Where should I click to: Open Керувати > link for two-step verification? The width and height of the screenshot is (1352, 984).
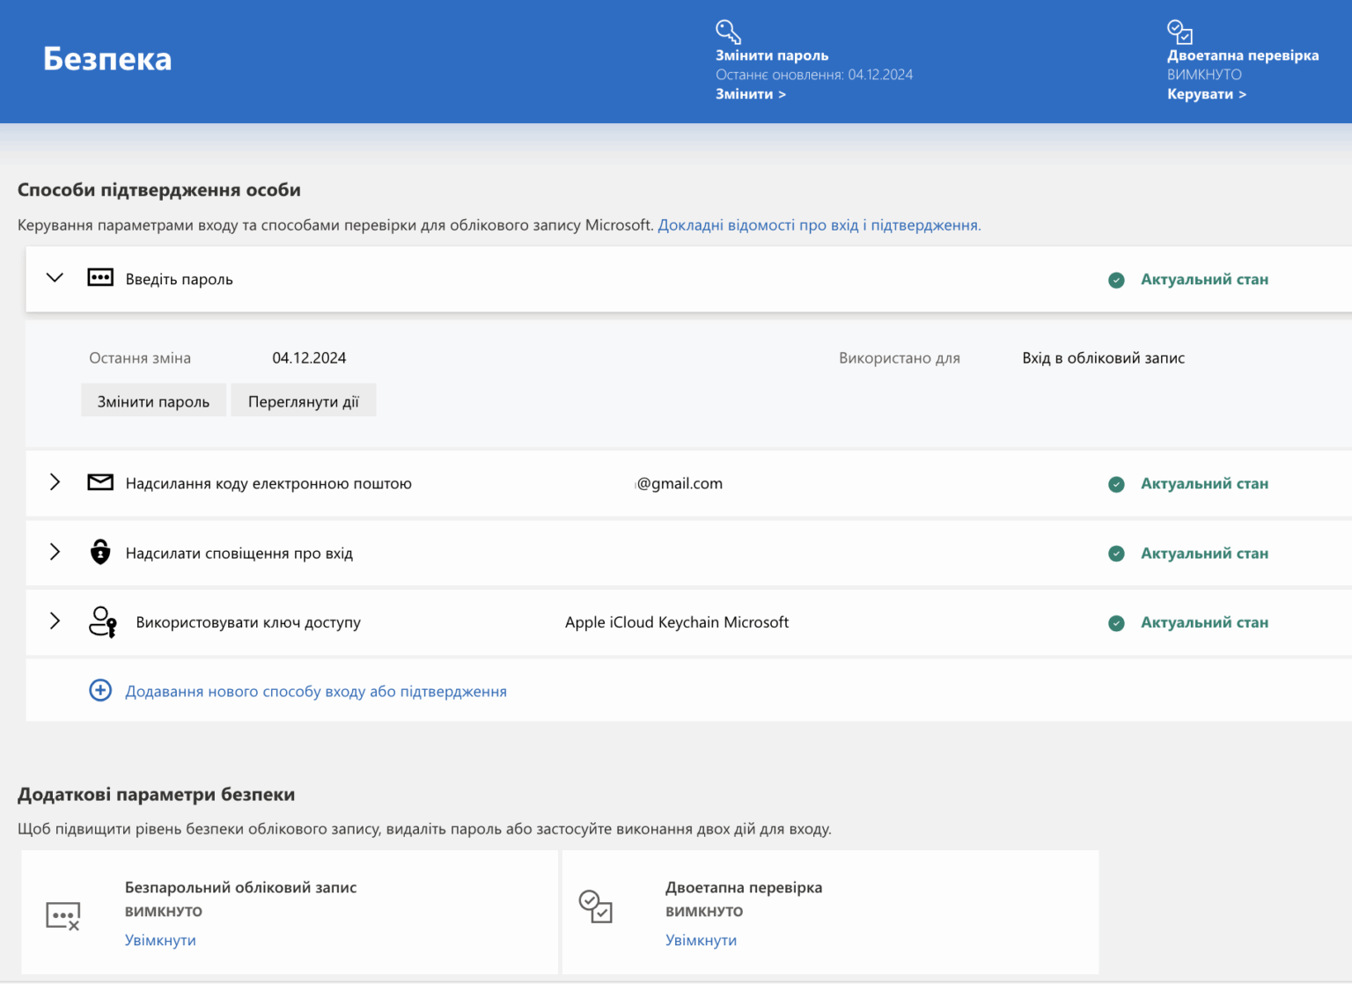pos(1207,94)
